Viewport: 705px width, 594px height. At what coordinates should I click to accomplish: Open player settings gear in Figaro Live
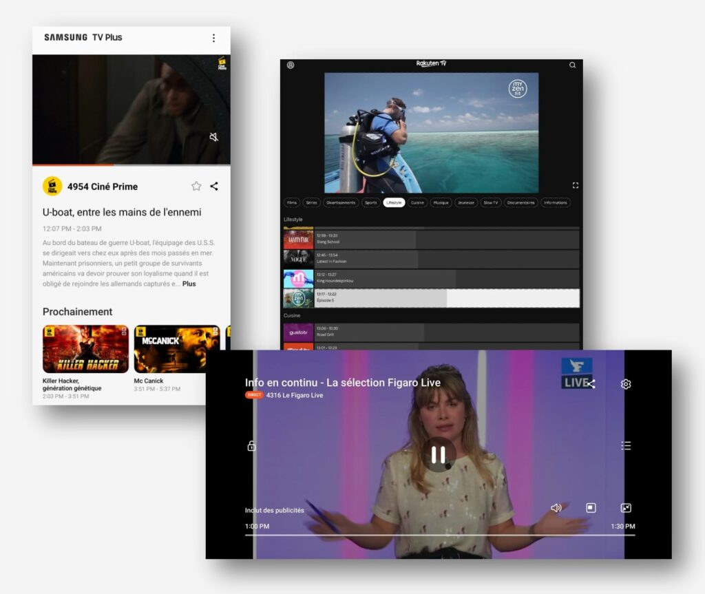[626, 384]
